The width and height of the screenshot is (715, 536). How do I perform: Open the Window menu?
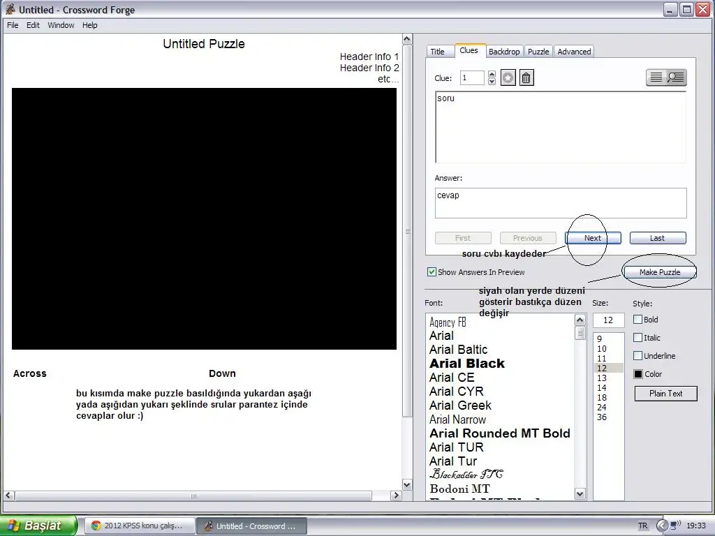(61, 25)
